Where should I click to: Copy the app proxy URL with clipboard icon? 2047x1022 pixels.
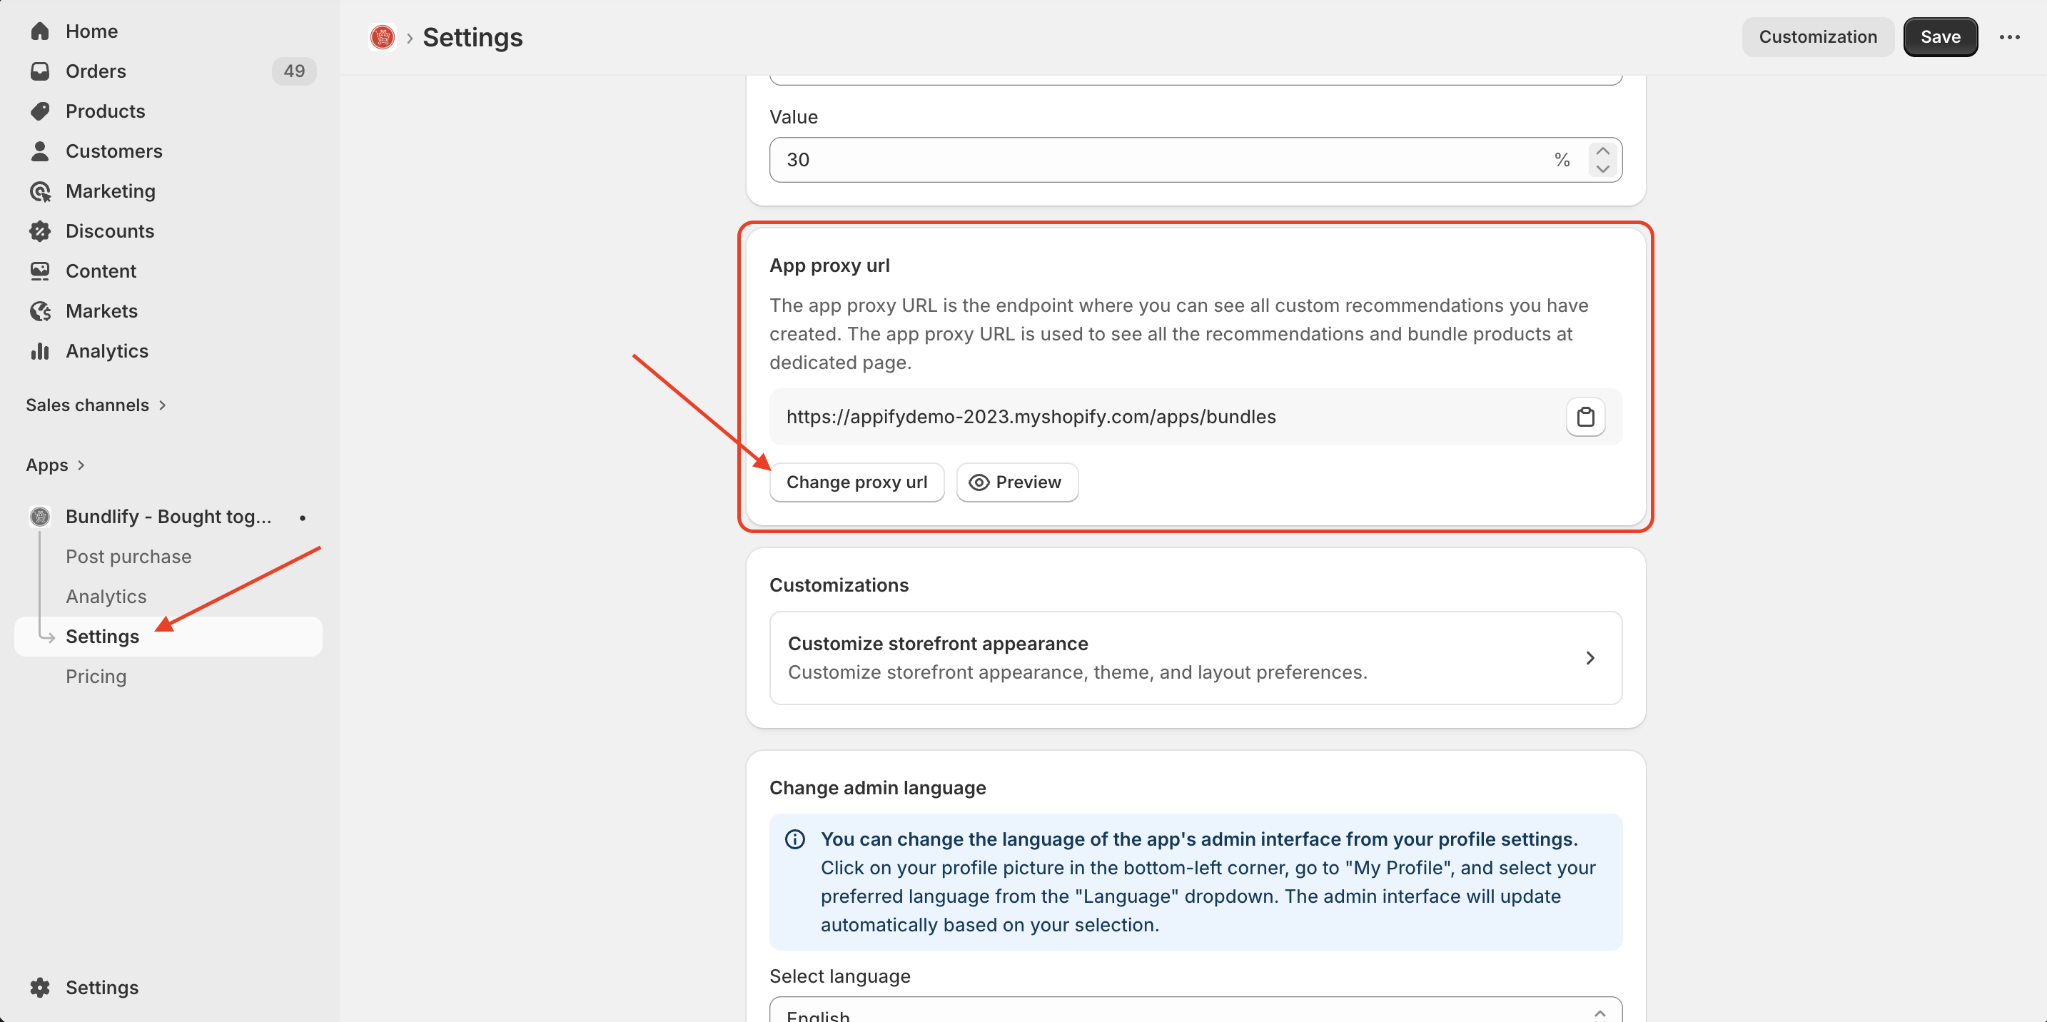(x=1584, y=416)
